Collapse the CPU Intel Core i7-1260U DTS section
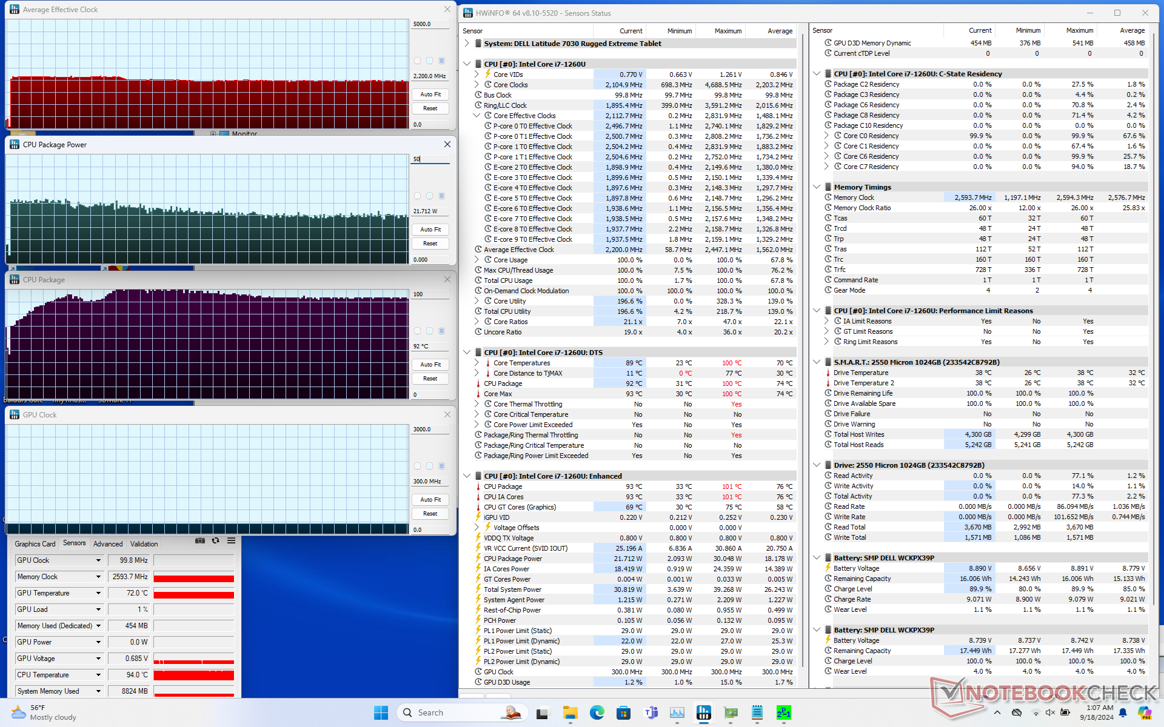The width and height of the screenshot is (1164, 727). [467, 352]
